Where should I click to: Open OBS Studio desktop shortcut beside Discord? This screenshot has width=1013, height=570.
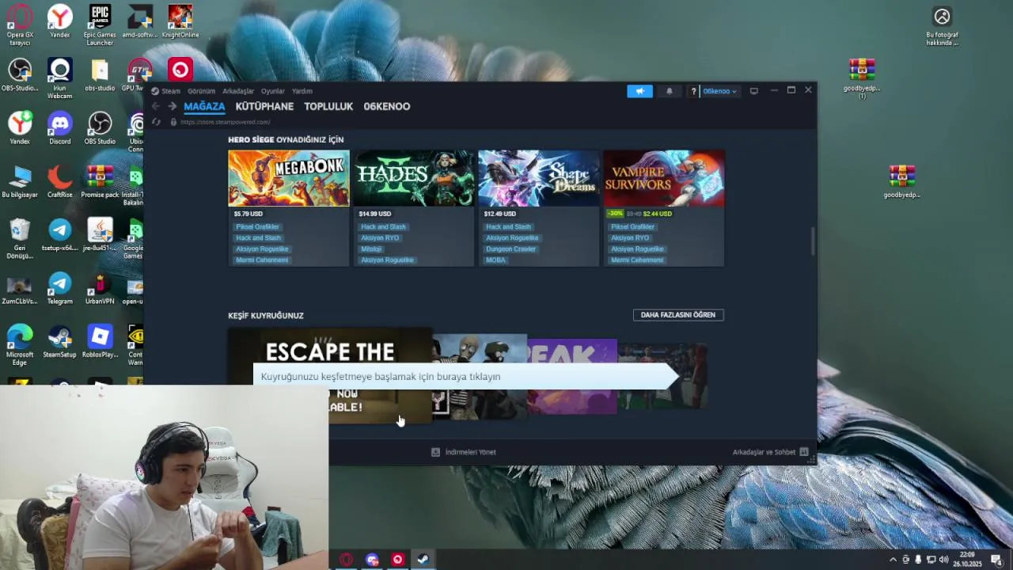tap(100, 128)
